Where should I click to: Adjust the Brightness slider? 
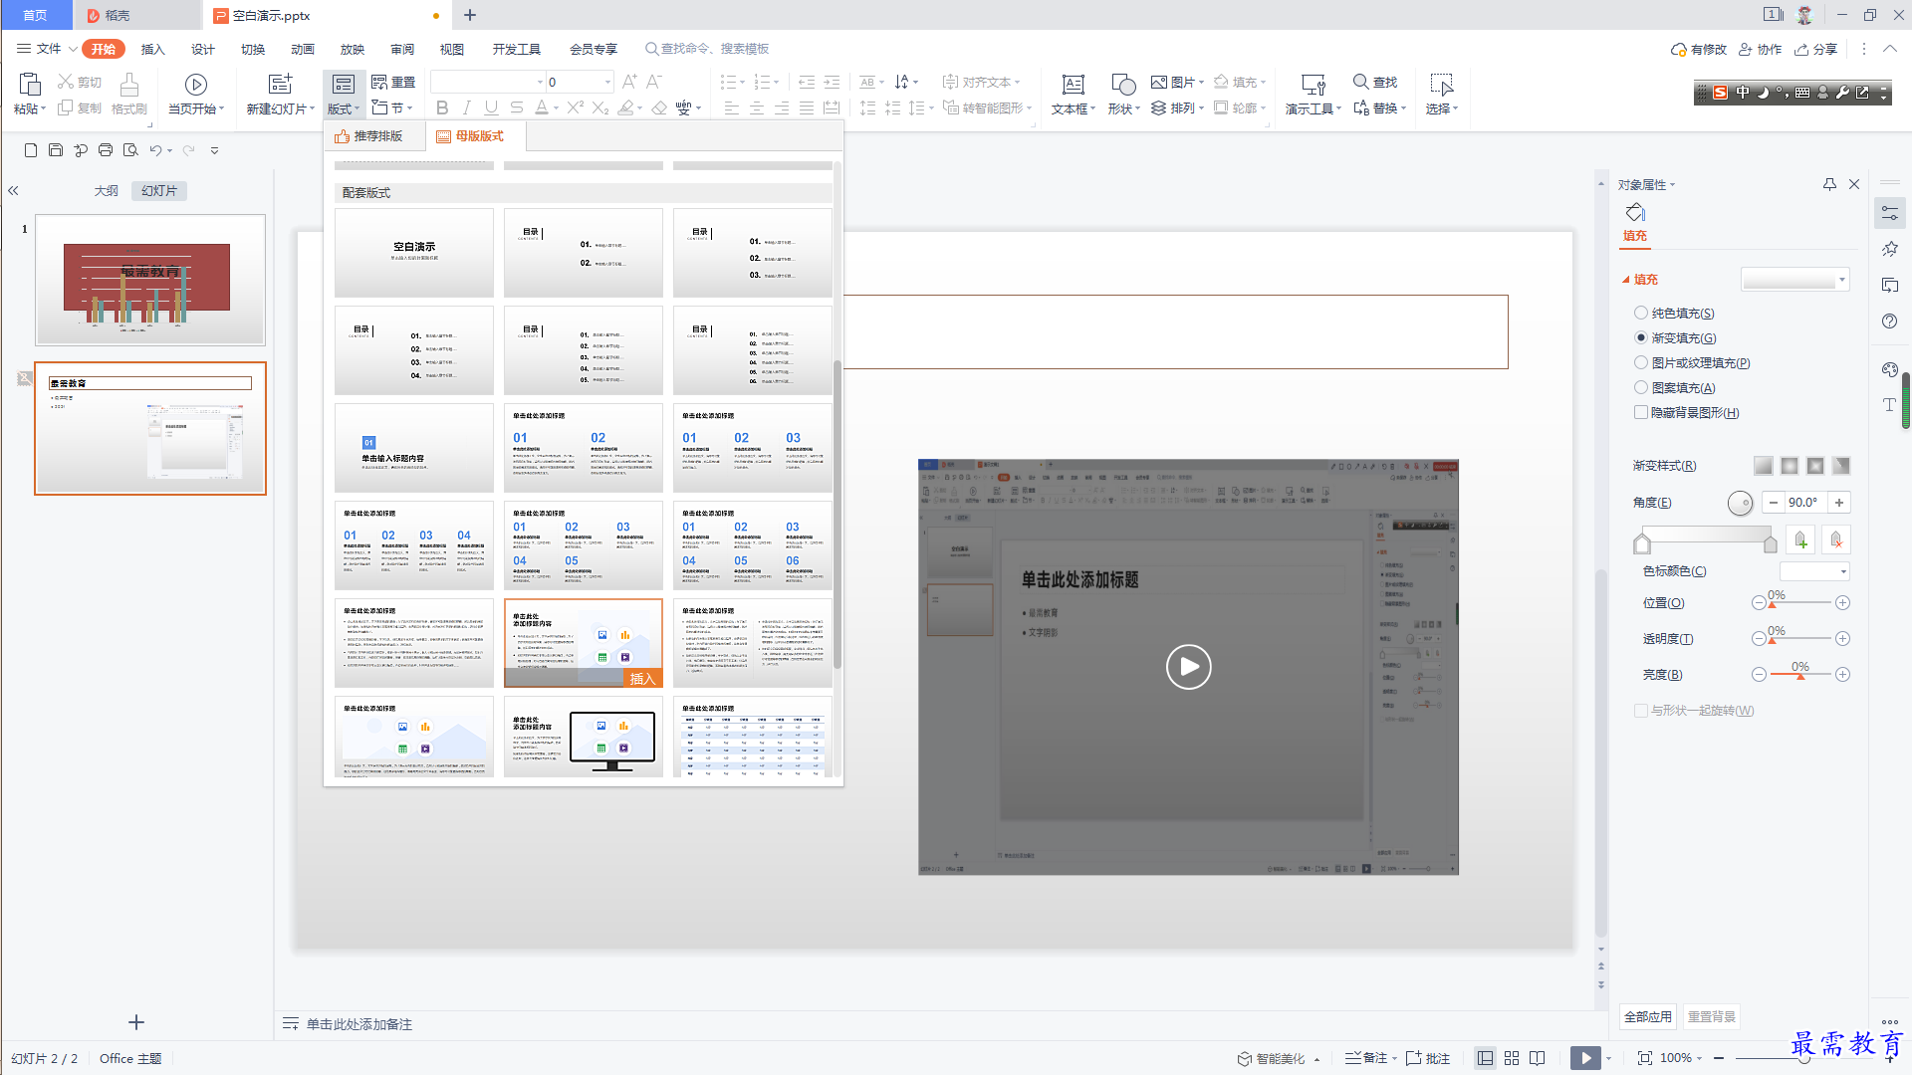[x=1800, y=675]
